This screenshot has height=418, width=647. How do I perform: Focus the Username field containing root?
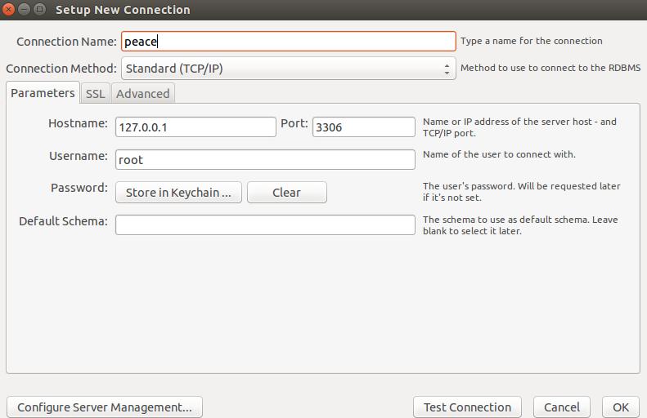click(265, 159)
